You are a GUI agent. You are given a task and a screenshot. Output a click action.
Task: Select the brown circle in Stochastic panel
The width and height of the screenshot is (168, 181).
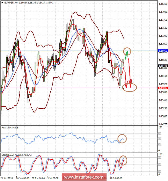point(124,160)
